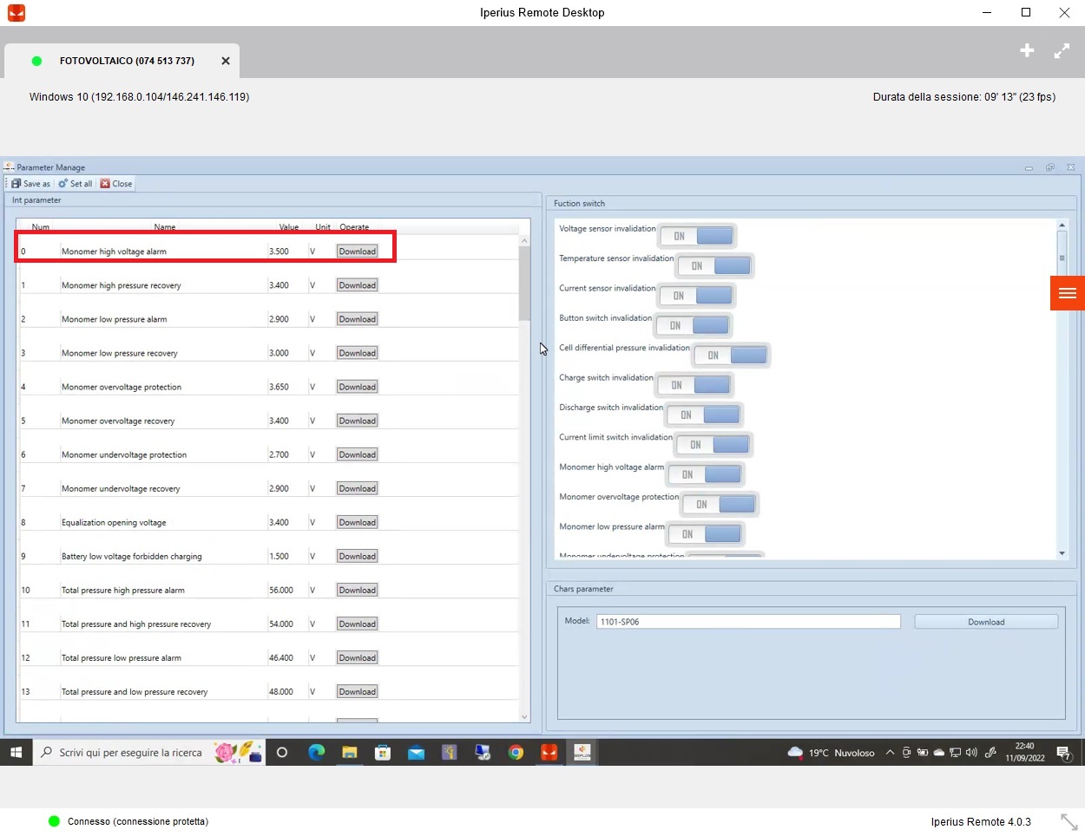Click the Save as toolbar icon

click(x=16, y=184)
